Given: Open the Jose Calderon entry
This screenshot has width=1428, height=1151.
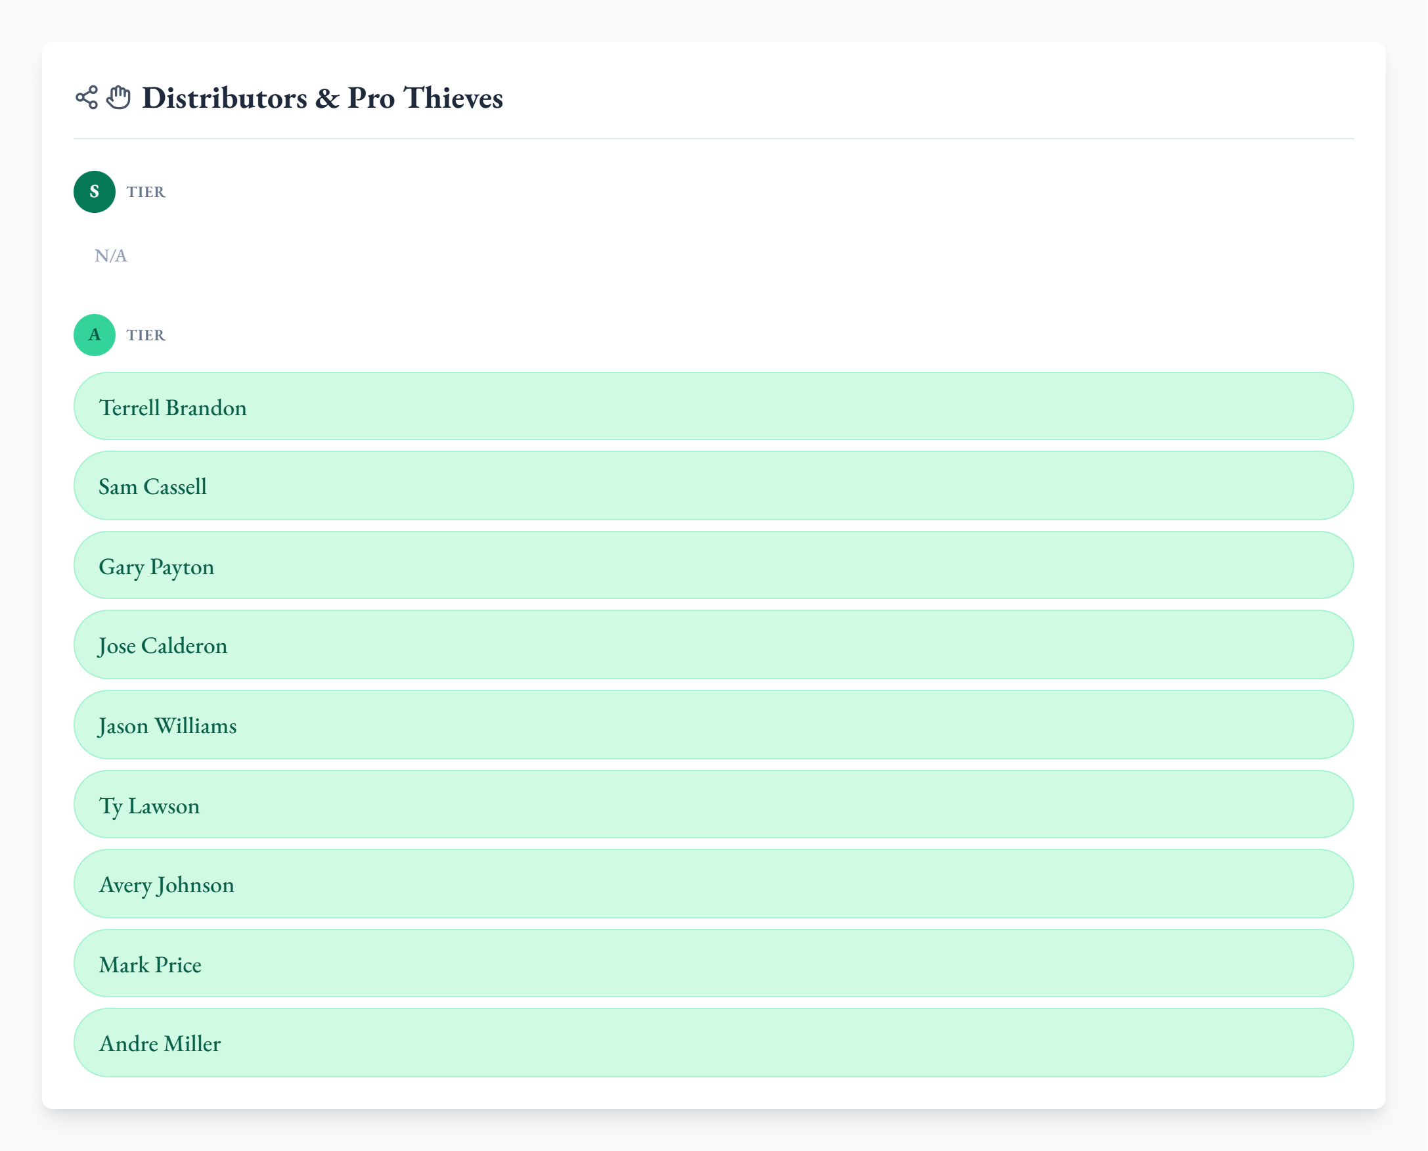Looking at the screenshot, I should (x=713, y=645).
